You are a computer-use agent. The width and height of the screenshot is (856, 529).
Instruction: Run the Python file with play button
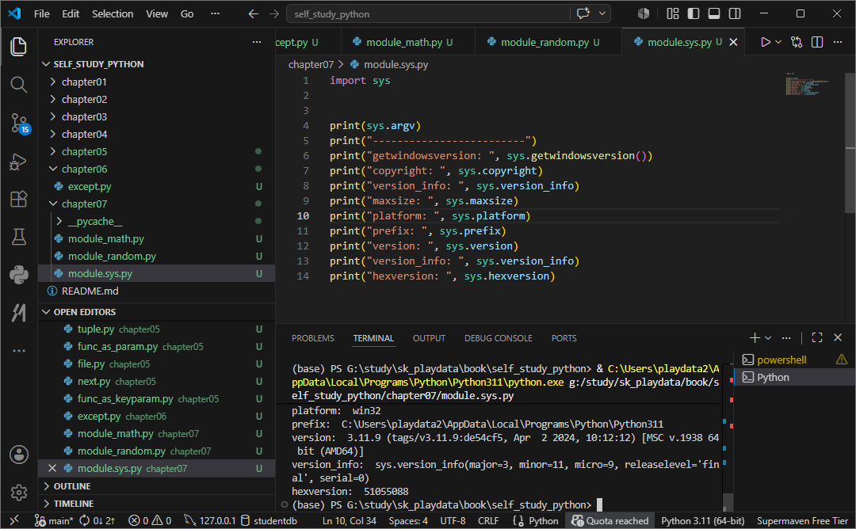pyautogui.click(x=766, y=42)
